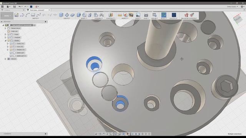Toggle visibility bulb for first plastic part body

(x=11, y=53)
